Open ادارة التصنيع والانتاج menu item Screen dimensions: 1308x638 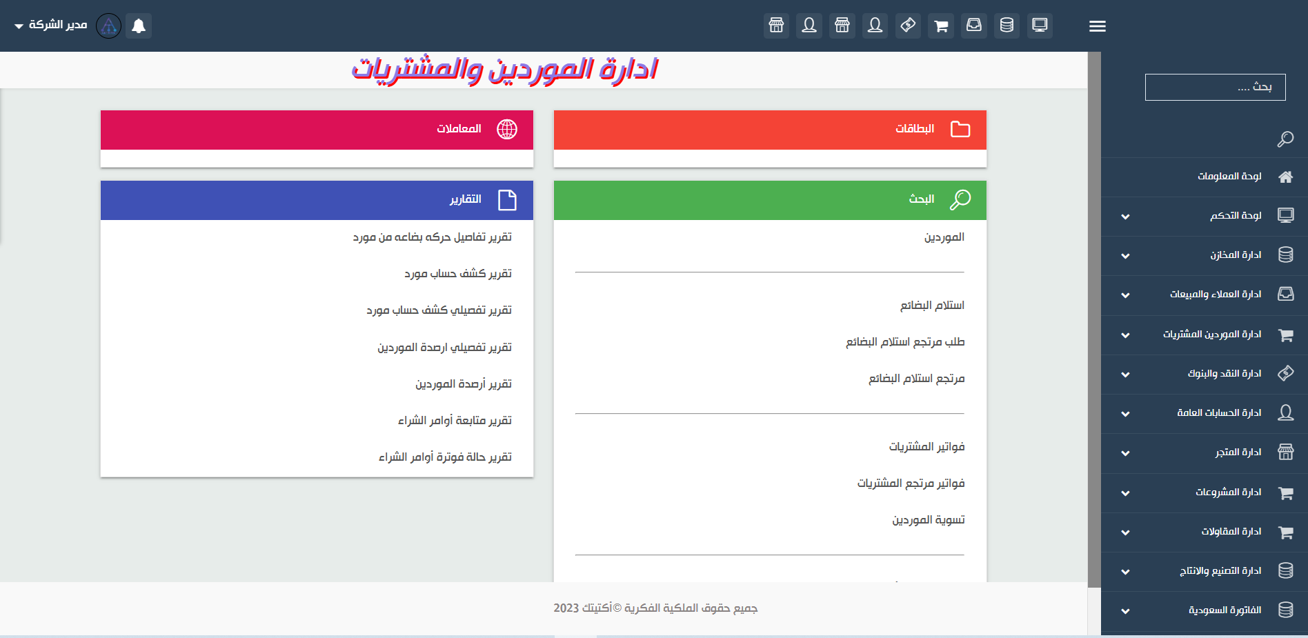click(1220, 570)
